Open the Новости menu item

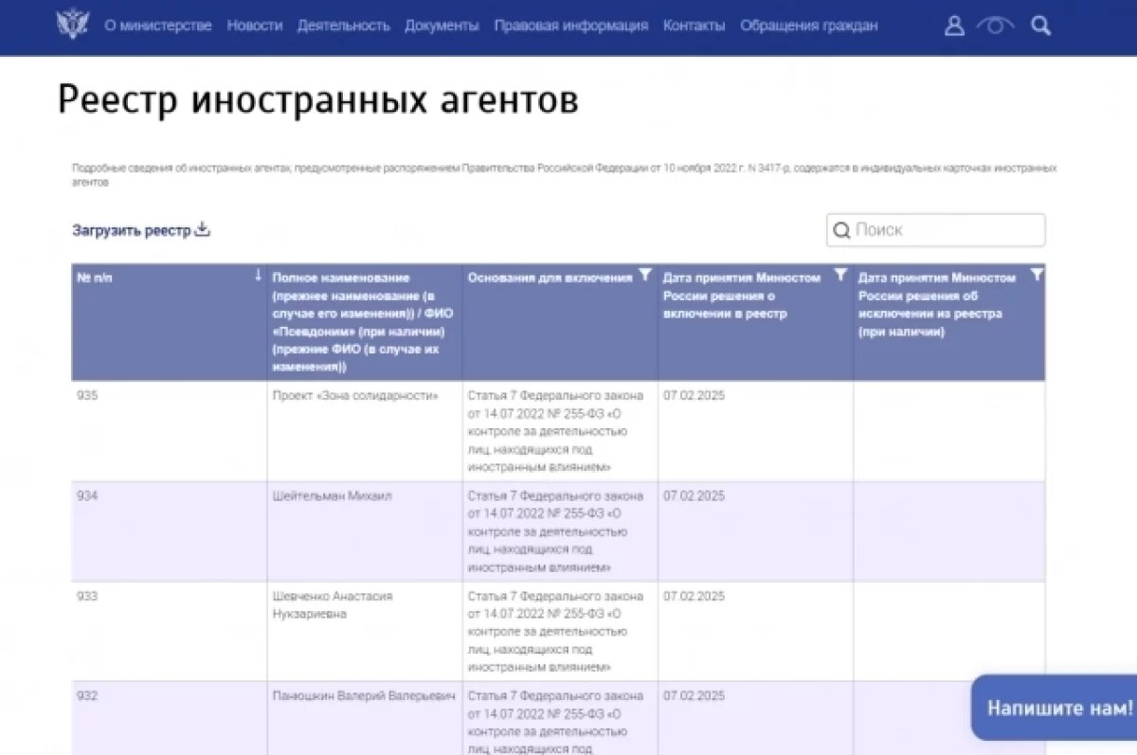(x=255, y=27)
